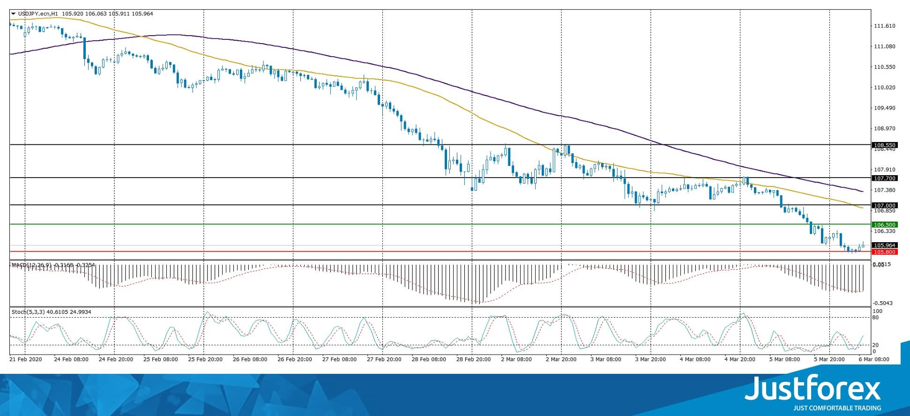Click the 2 Mar 20:00 time label
Image resolution: width=910 pixels, height=416 pixels.
click(561, 359)
